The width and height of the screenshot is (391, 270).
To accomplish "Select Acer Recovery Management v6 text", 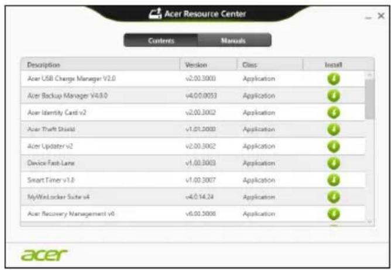I will 71,214.
